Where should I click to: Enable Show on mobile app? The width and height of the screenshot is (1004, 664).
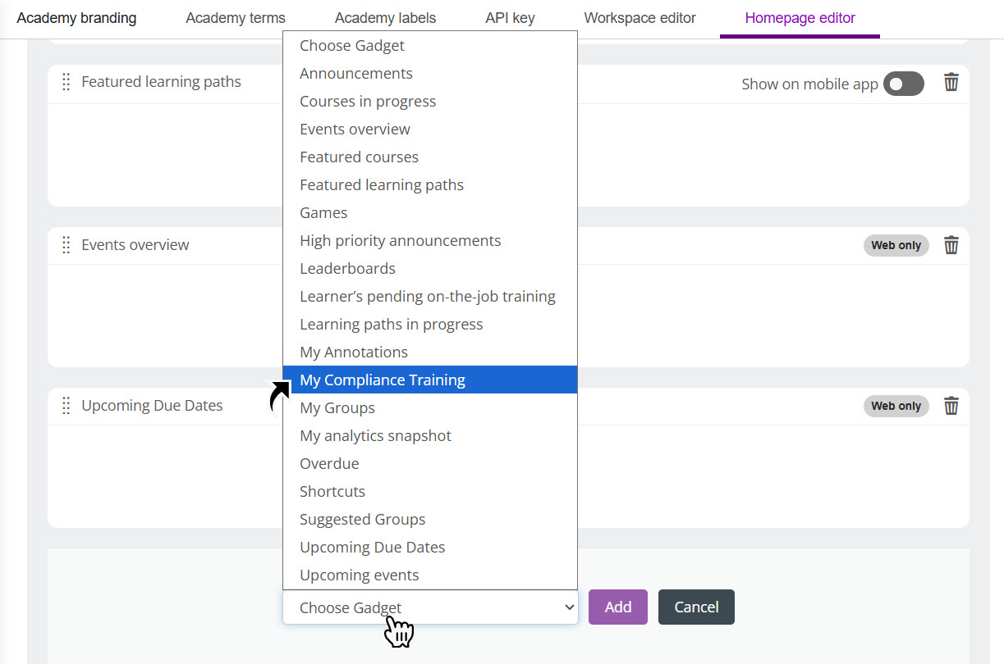[903, 83]
